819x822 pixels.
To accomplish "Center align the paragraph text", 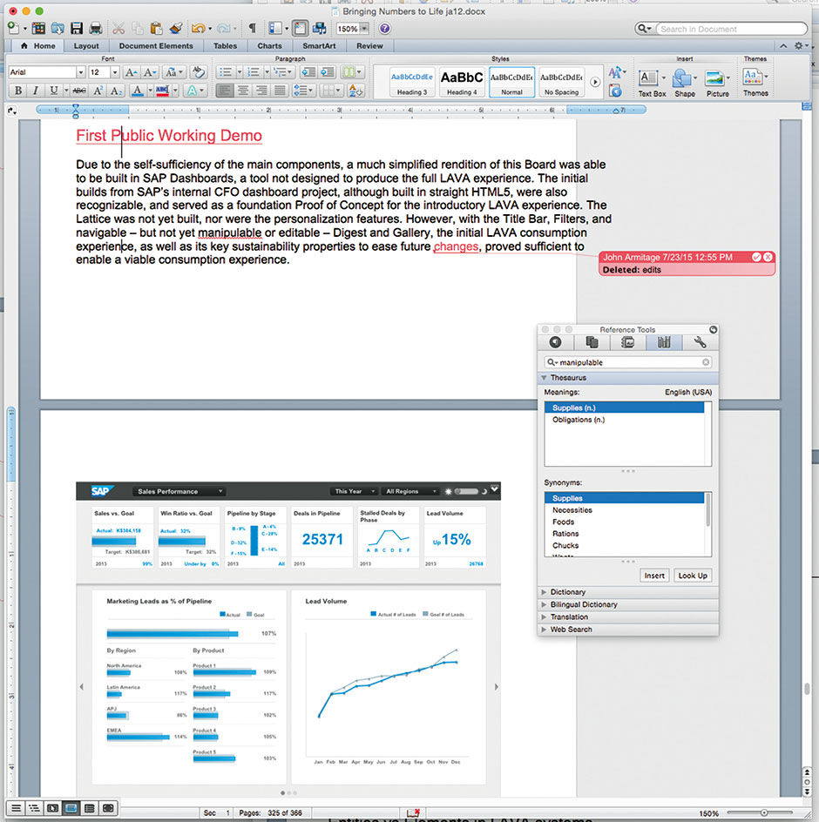I will (243, 91).
